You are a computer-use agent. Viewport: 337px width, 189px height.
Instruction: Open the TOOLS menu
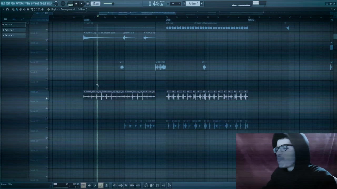(43, 4)
